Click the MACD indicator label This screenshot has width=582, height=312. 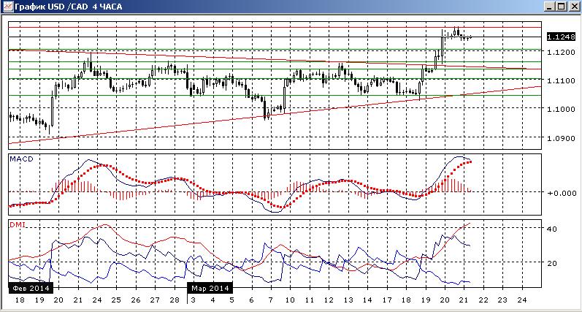tap(21, 159)
